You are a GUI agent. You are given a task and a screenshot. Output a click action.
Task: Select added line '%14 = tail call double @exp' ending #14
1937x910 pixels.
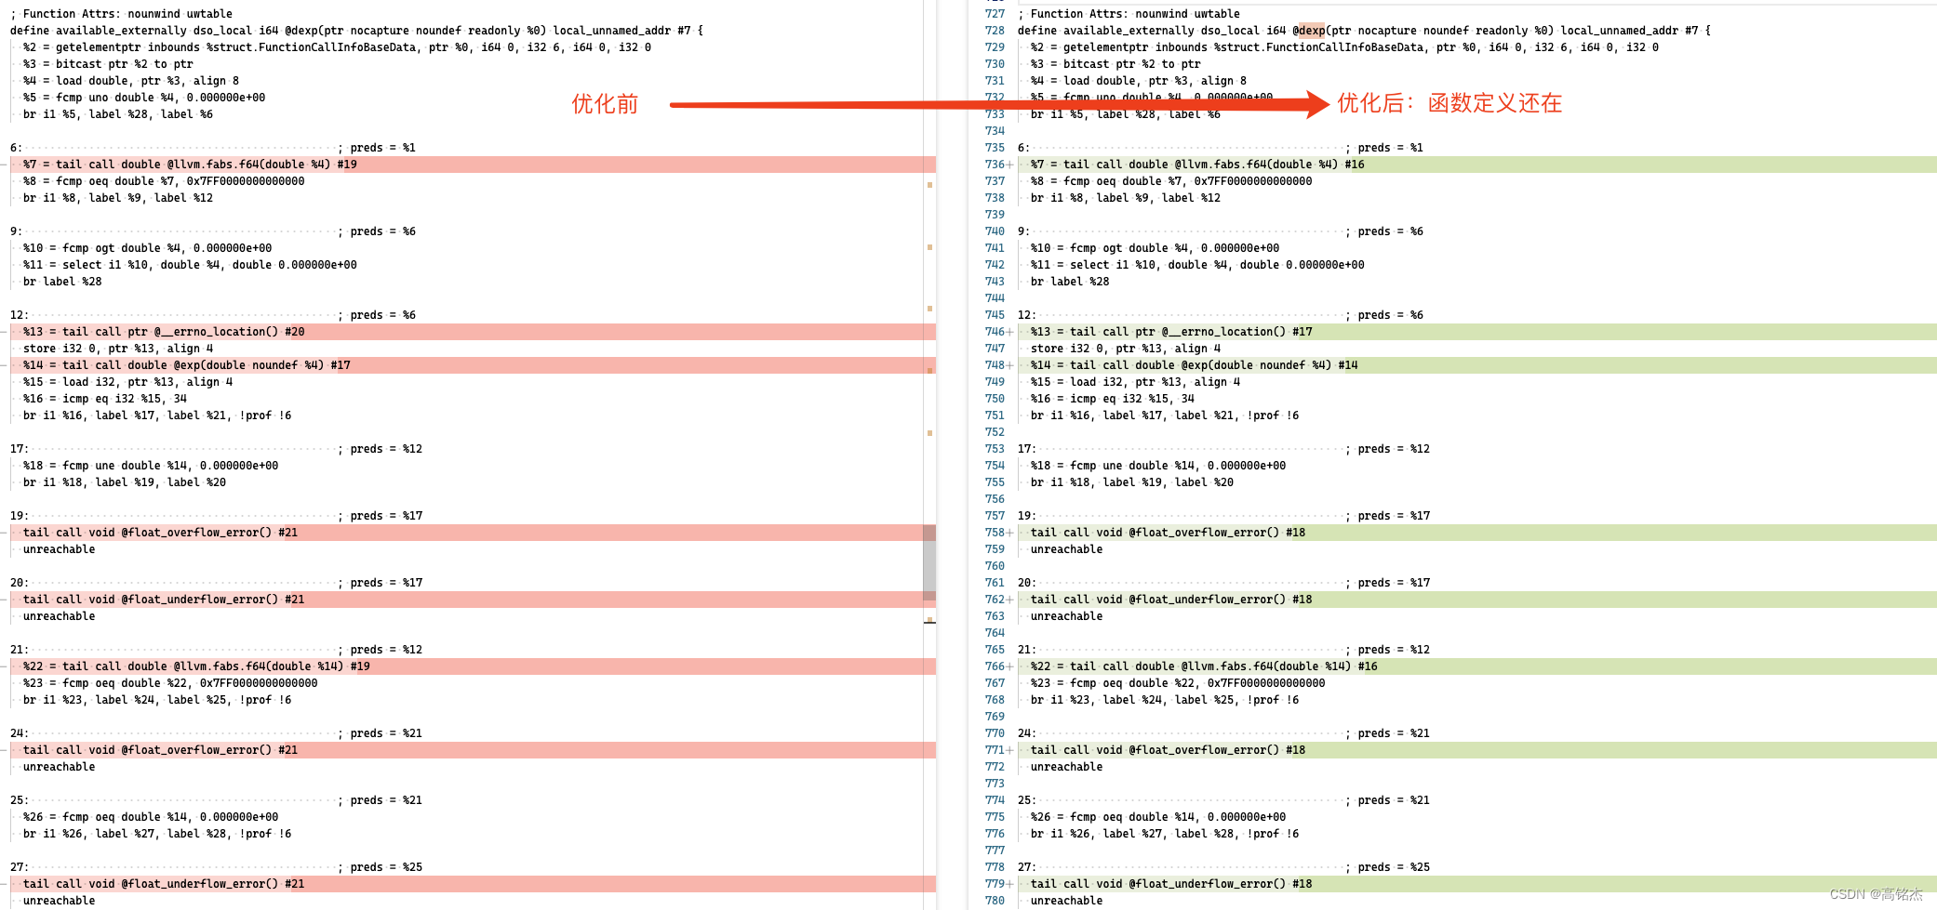(x=1477, y=365)
